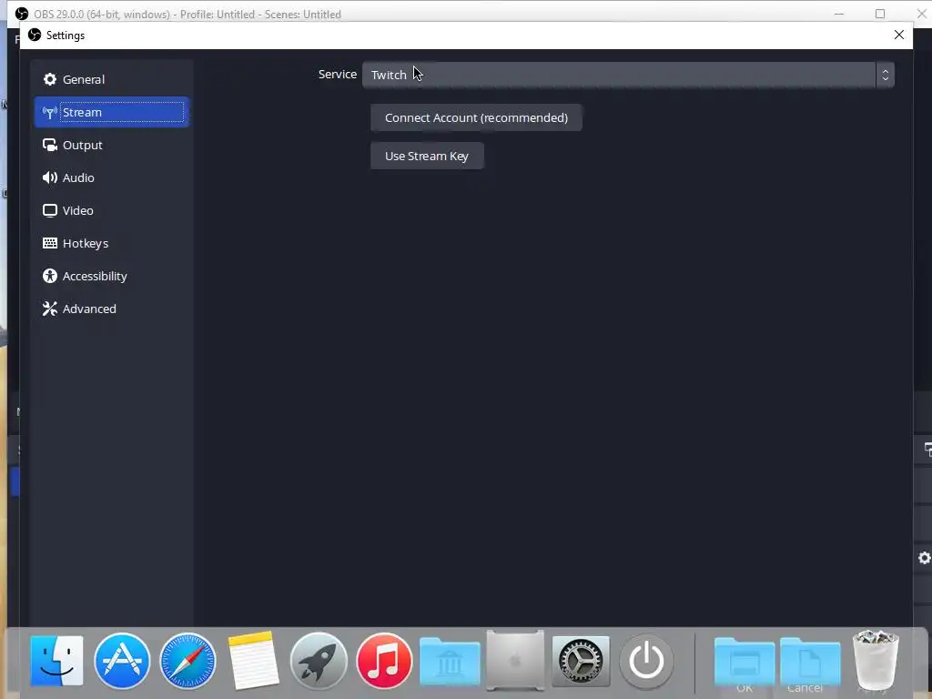932x699 pixels.
Task: Open the library folder in dock
Action: pyautogui.click(x=450, y=661)
